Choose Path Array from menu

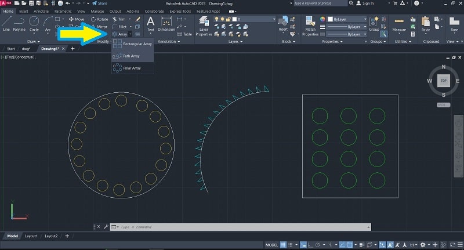pyautogui.click(x=133, y=56)
